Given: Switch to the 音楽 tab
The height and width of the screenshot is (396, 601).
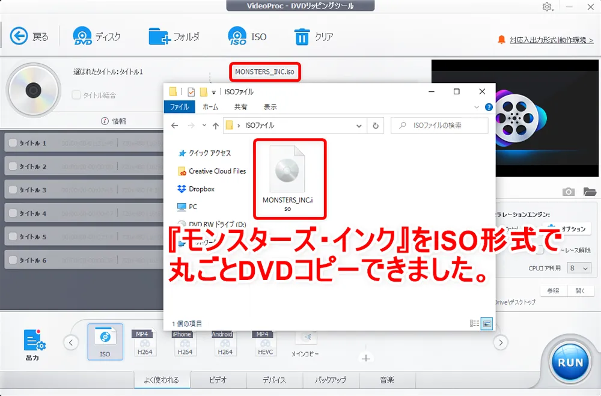Looking at the screenshot, I should coord(386,380).
